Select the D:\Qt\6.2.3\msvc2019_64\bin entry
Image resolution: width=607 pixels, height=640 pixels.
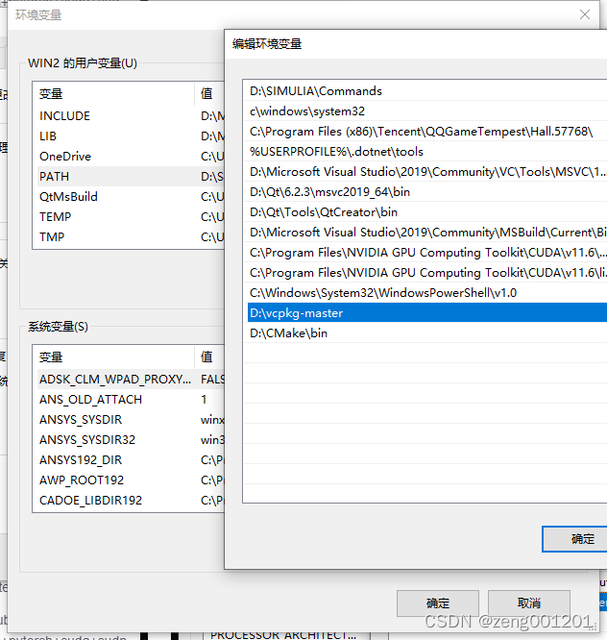pyautogui.click(x=425, y=192)
